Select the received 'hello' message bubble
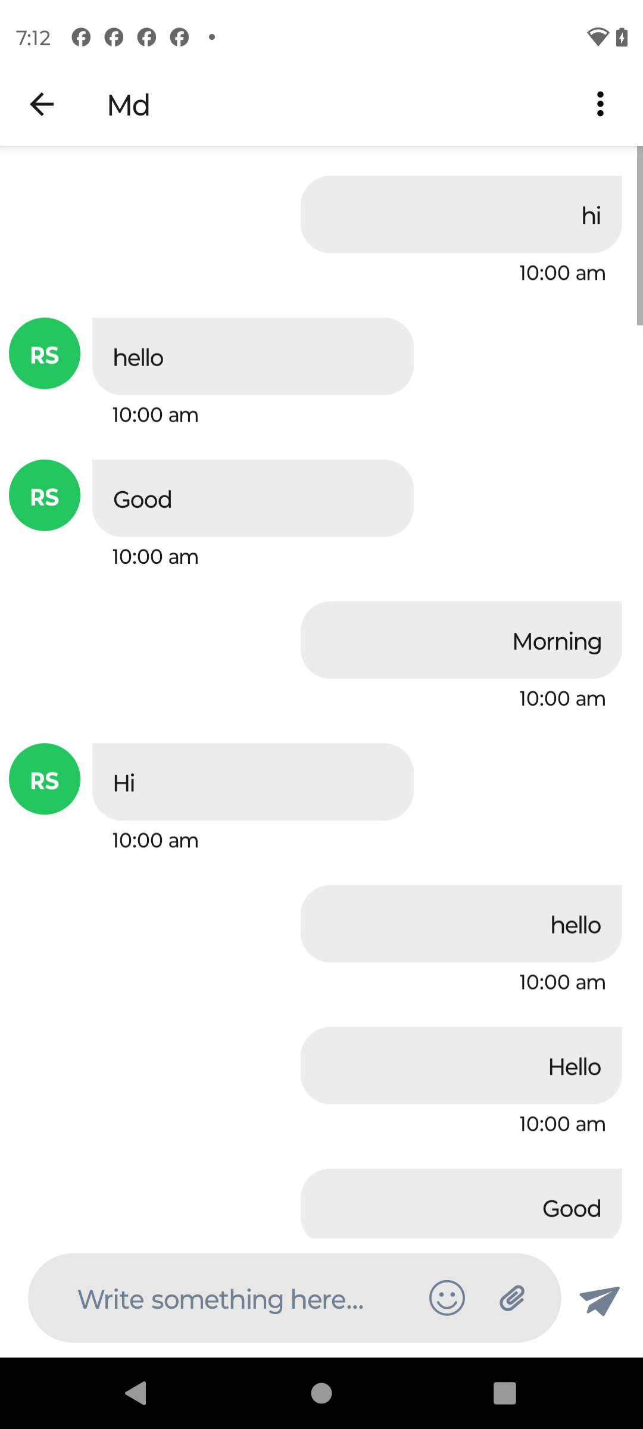Screen dimensions: 643x1429 pos(253,356)
